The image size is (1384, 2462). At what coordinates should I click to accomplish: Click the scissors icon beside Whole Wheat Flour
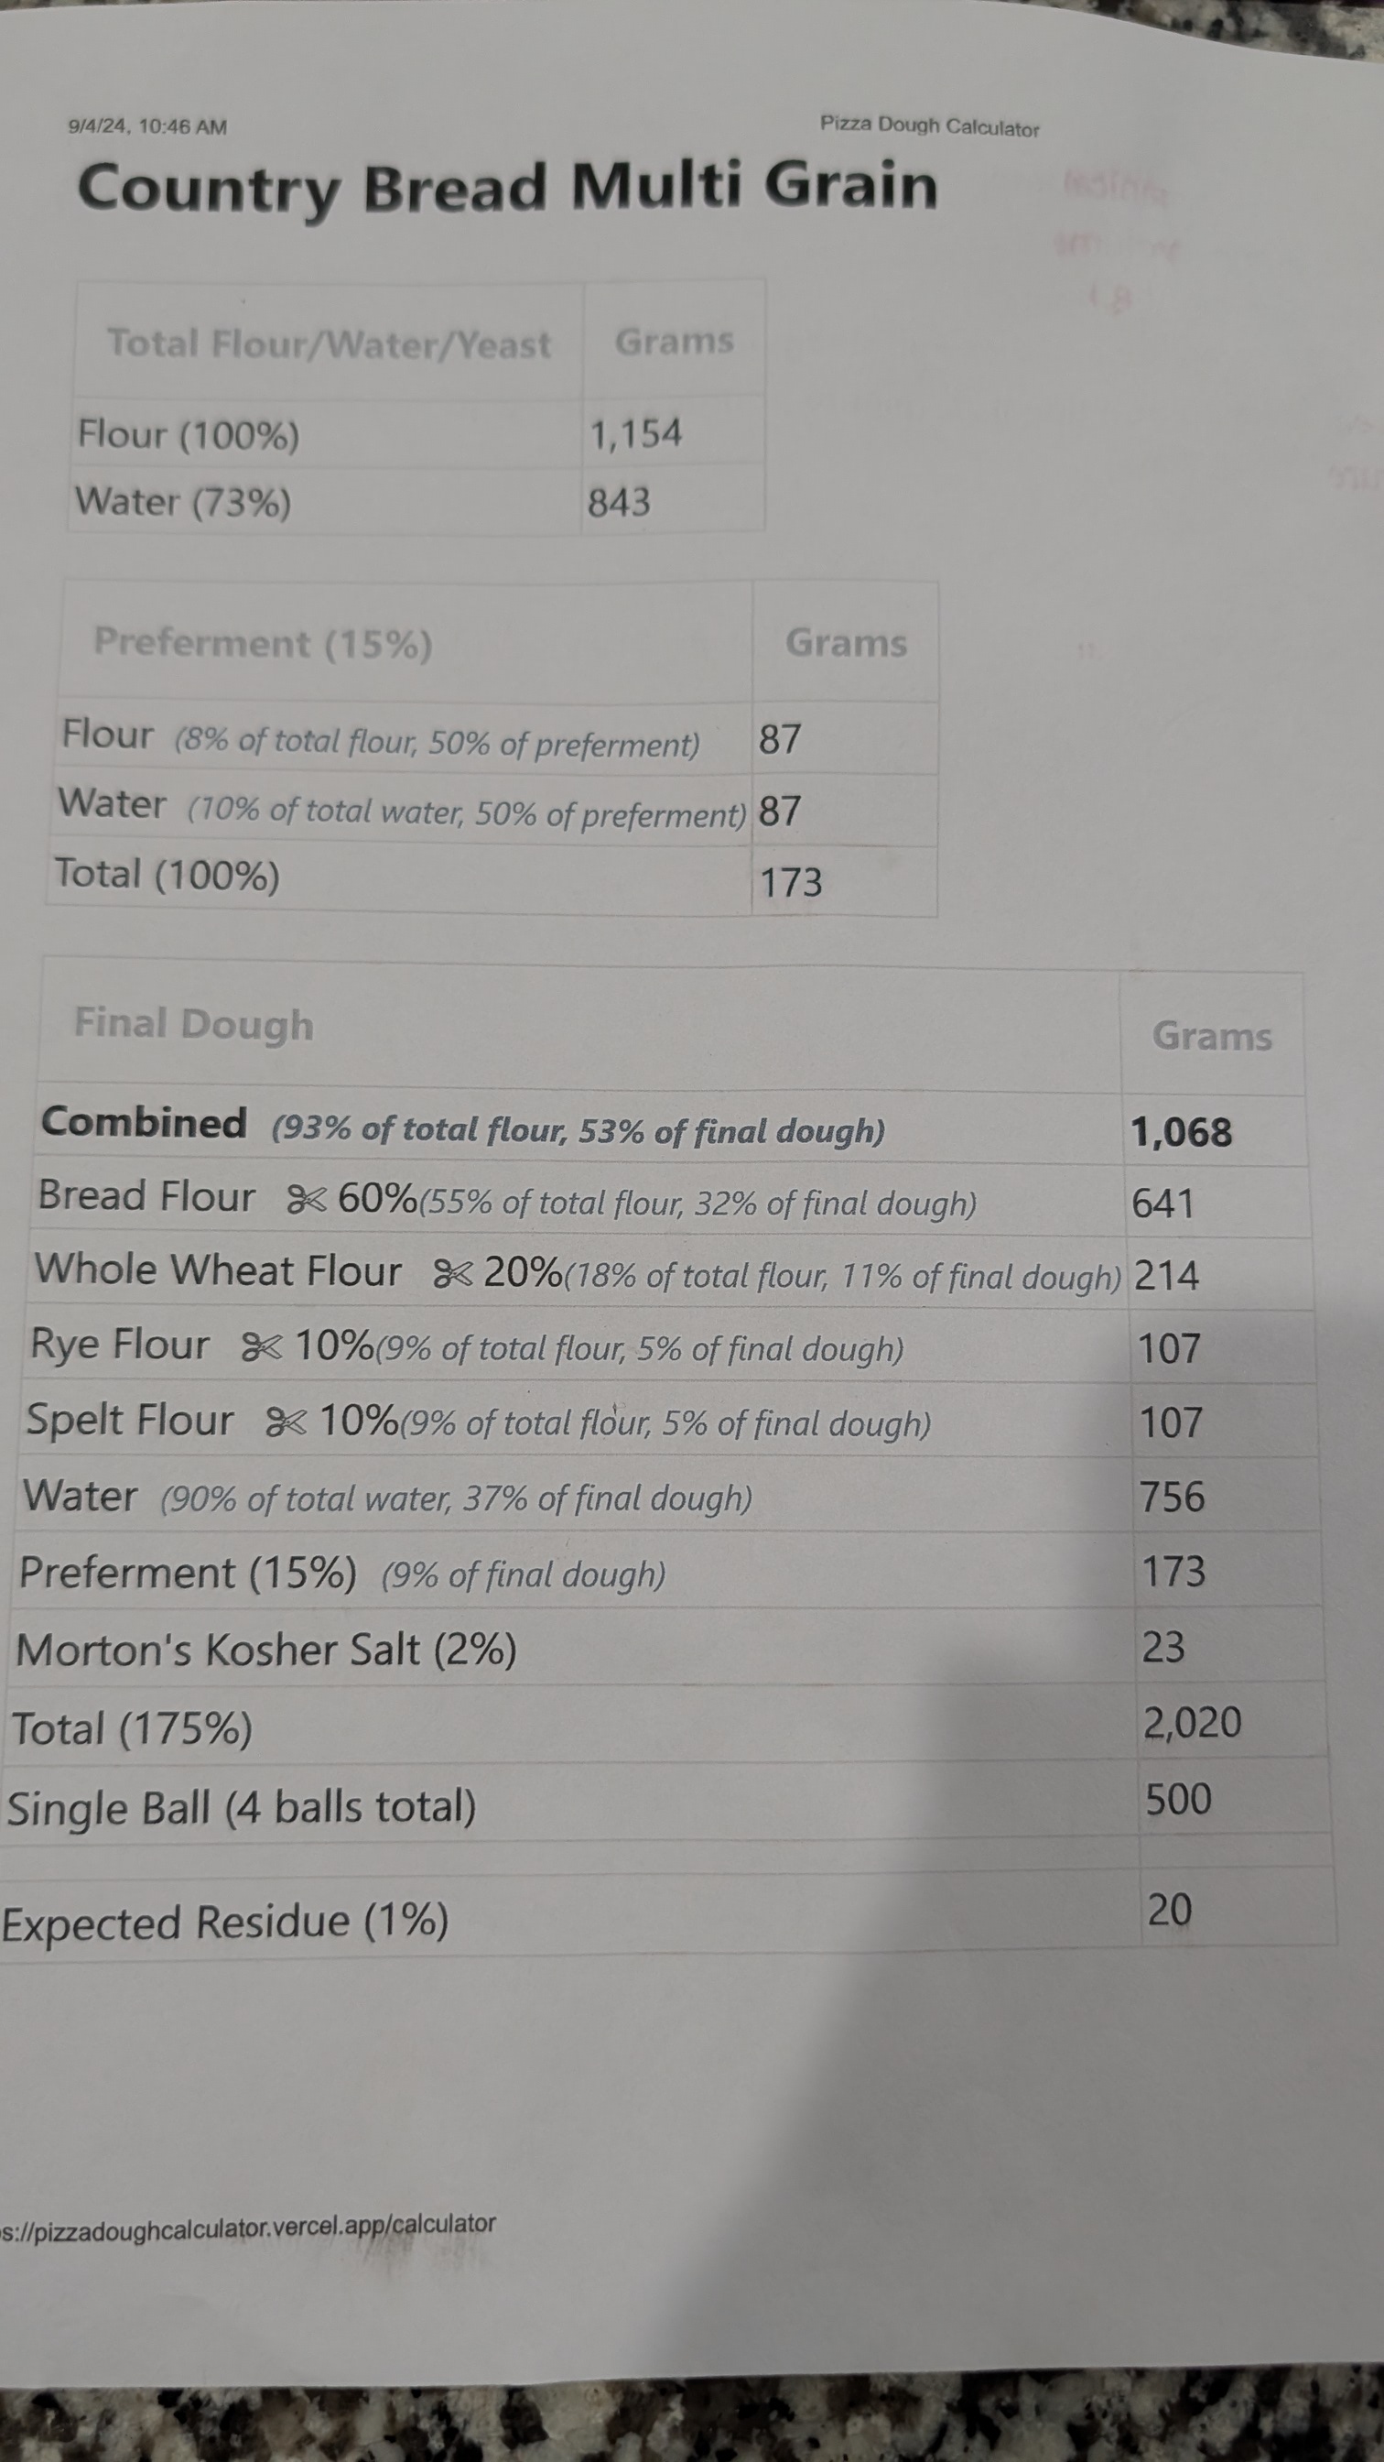click(x=453, y=1273)
